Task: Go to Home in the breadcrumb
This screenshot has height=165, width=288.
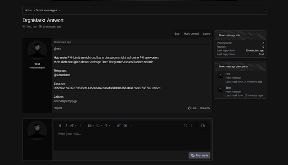Action: 28,10
